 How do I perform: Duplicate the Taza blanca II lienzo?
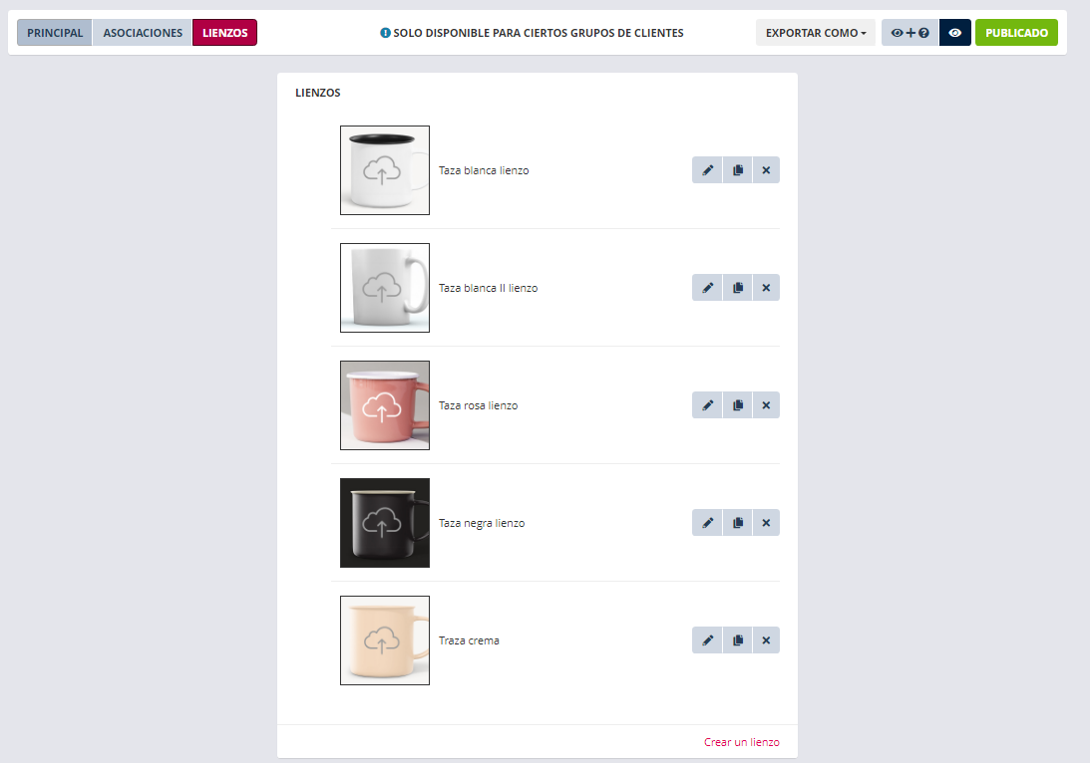738,288
